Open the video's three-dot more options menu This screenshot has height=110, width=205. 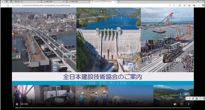189,104
